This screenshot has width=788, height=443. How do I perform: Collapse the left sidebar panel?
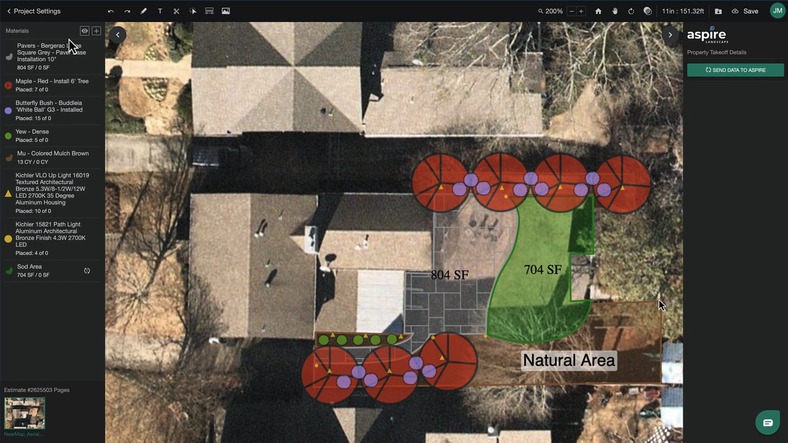[x=117, y=34]
